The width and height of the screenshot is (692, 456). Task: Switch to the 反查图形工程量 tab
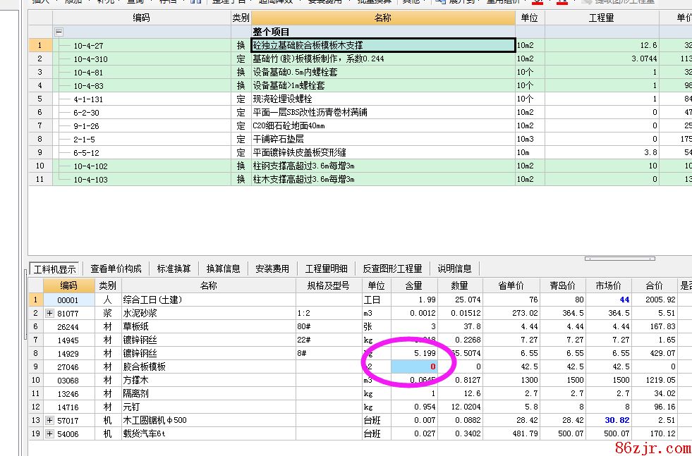click(x=392, y=269)
